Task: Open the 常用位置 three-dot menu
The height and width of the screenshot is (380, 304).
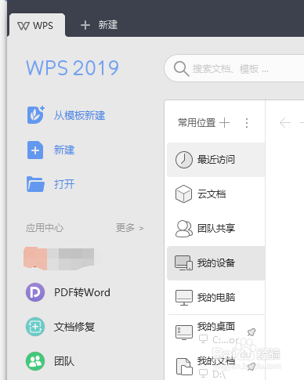Action: [247, 123]
